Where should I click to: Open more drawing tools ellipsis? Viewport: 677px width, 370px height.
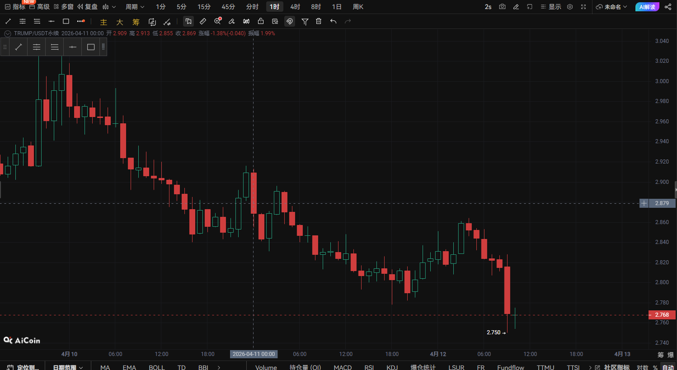click(81, 21)
